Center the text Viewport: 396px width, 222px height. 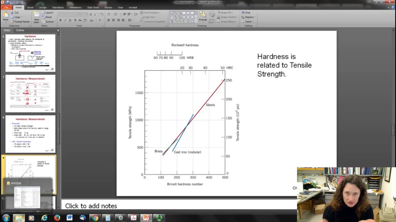(x=113, y=20)
